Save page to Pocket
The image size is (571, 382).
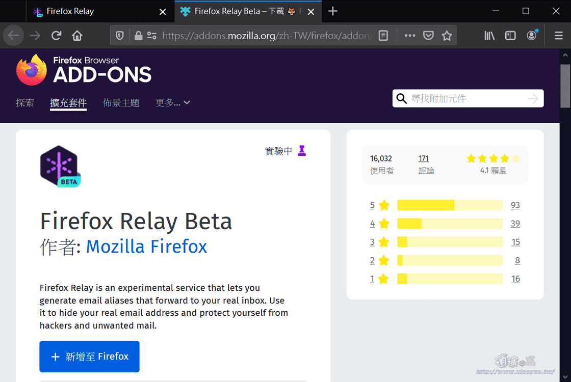(428, 36)
